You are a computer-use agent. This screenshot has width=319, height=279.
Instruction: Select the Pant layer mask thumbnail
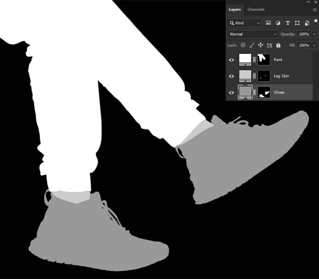pos(264,59)
